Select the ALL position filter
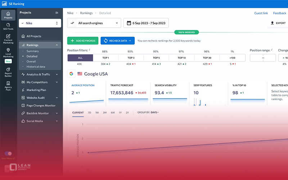Viewport: 288px width, 180px height. tap(80, 58)
